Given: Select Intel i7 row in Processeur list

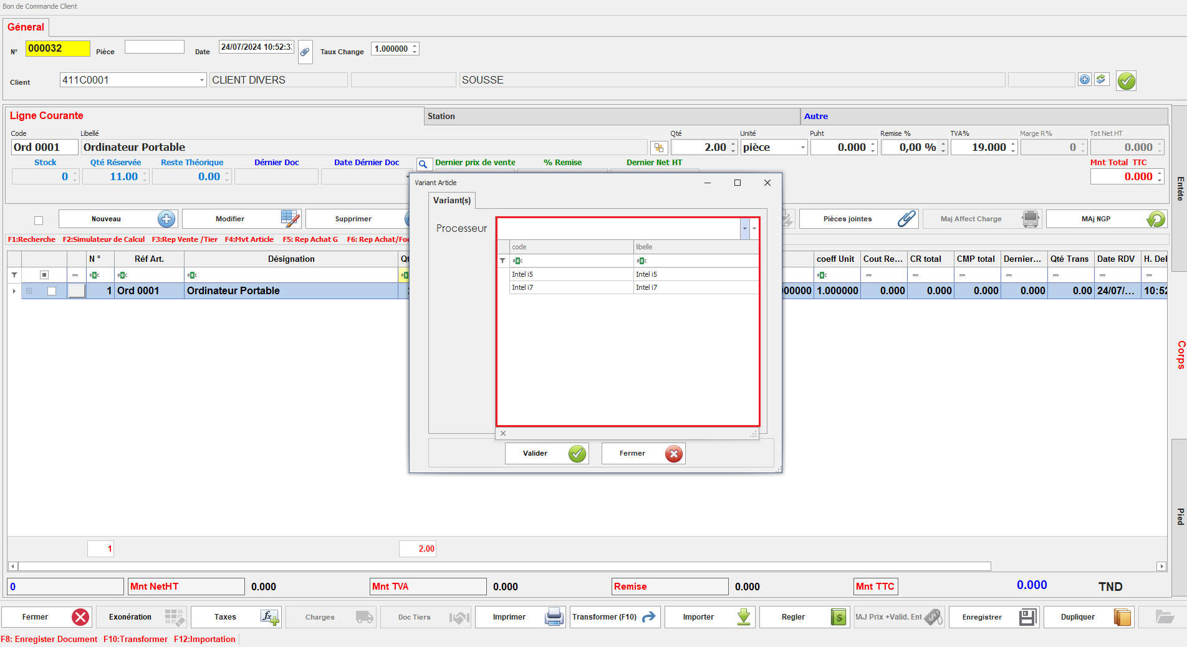Looking at the screenshot, I should pos(634,287).
